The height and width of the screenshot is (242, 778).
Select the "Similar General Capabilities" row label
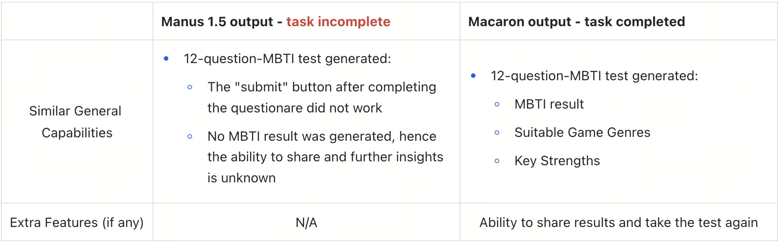click(76, 122)
